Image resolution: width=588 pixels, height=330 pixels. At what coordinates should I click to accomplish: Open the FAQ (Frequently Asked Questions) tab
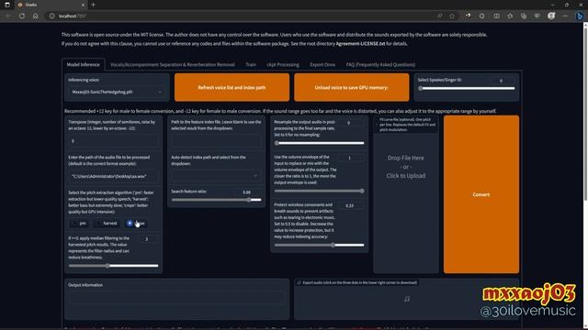pyautogui.click(x=380, y=65)
